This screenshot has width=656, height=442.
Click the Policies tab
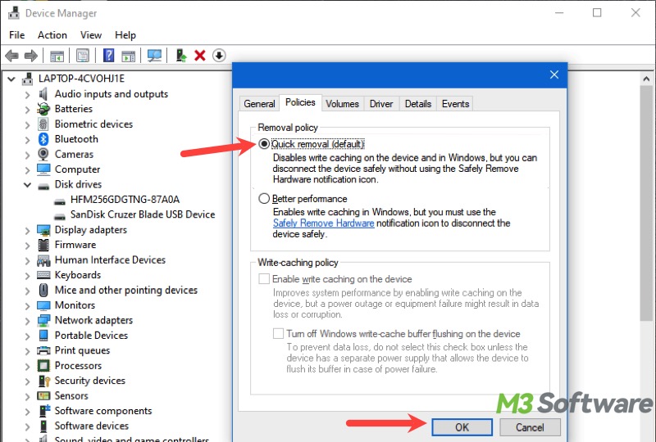pos(300,102)
